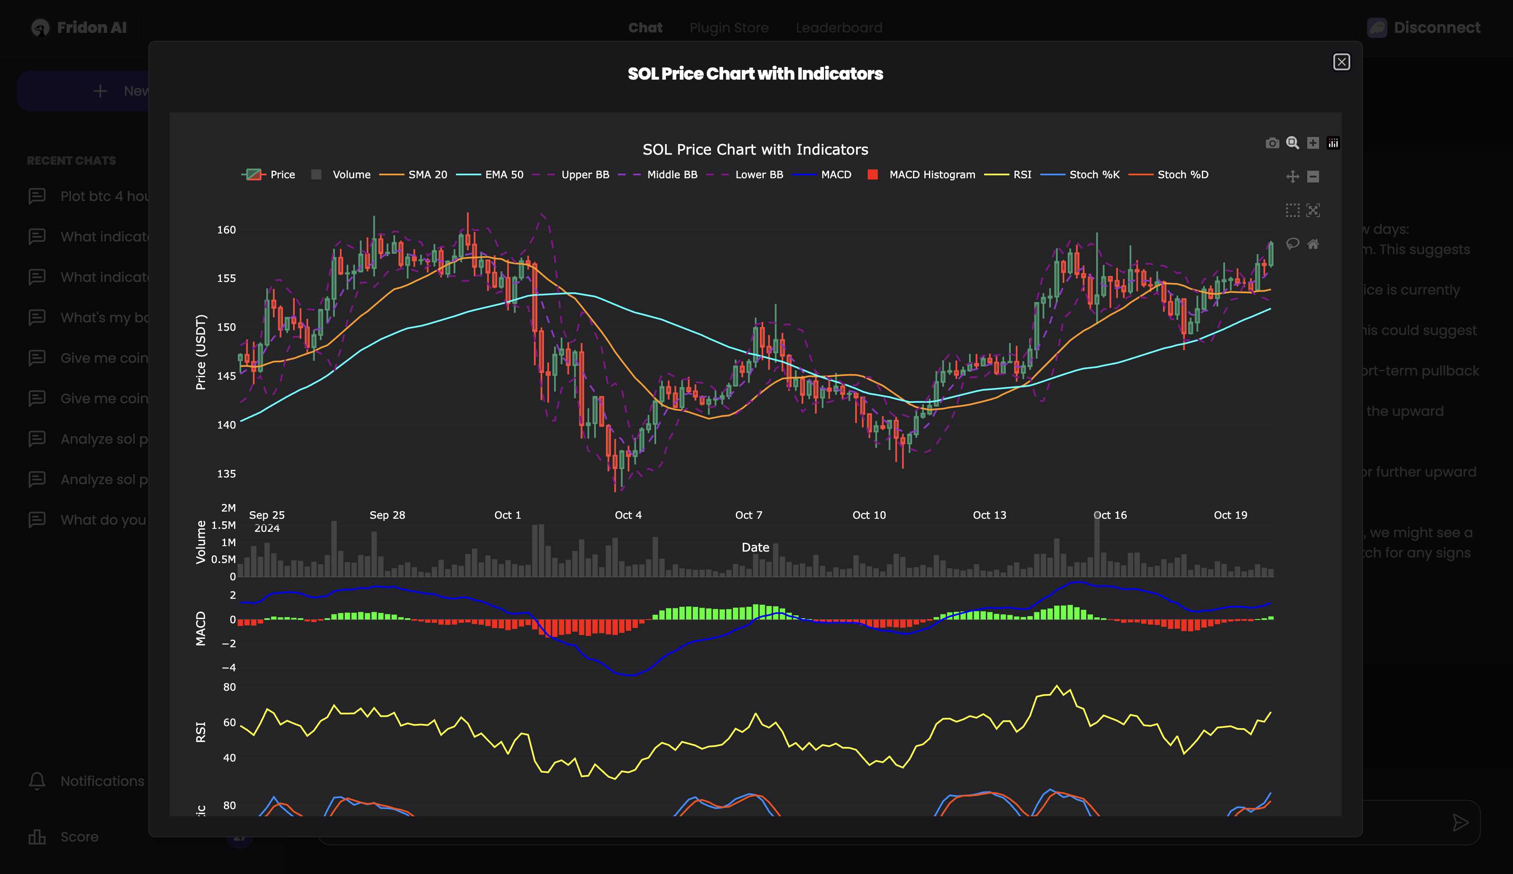Image resolution: width=1513 pixels, height=874 pixels.
Task: Toggle the EMA 50 legend trace
Action: click(x=504, y=174)
